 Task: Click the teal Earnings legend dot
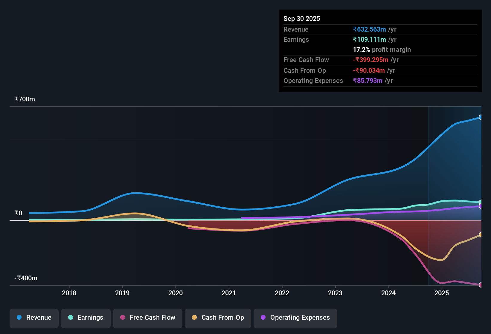pyautogui.click(x=71, y=318)
